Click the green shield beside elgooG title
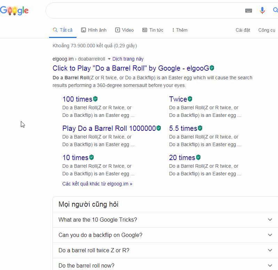This screenshot has width=278, height=270. (x=212, y=68)
